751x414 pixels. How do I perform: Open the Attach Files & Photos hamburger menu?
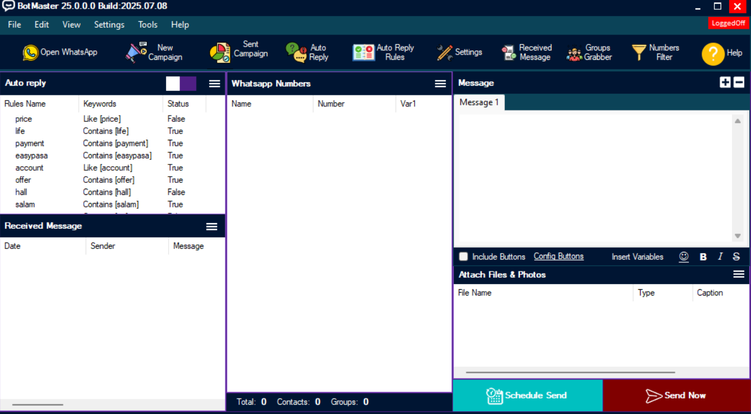point(739,274)
